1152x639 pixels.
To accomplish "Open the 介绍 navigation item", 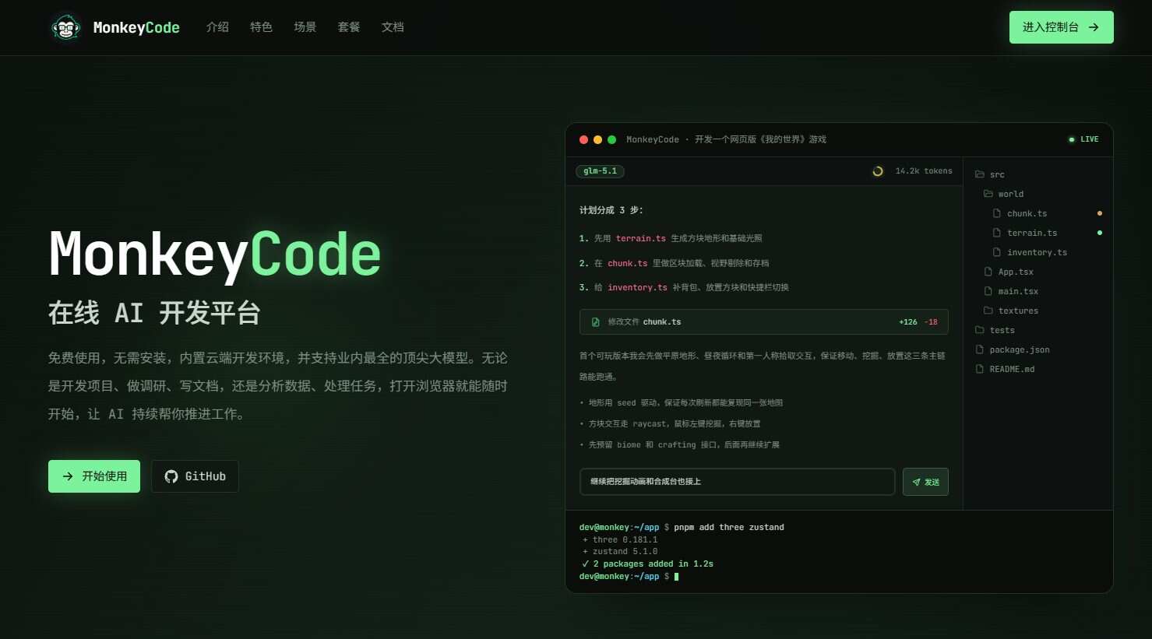I will click(x=217, y=27).
